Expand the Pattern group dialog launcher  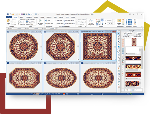[85, 26]
